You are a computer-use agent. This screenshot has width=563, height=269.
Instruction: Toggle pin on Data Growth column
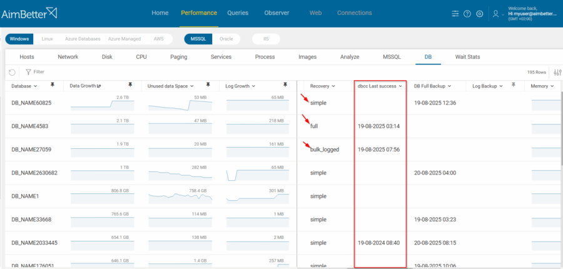(130, 84)
